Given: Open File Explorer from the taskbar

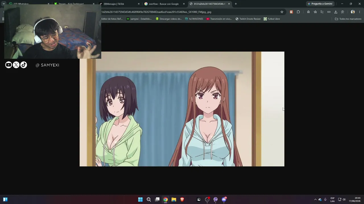Looking at the screenshot, I should pyautogui.click(x=174, y=199).
